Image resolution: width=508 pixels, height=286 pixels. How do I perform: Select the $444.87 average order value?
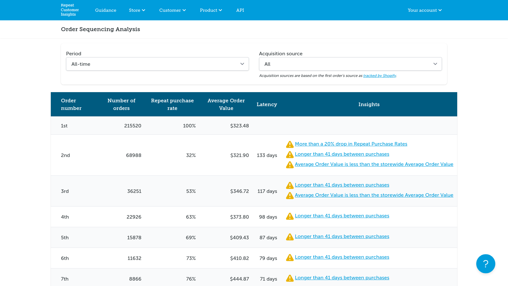coord(239,279)
